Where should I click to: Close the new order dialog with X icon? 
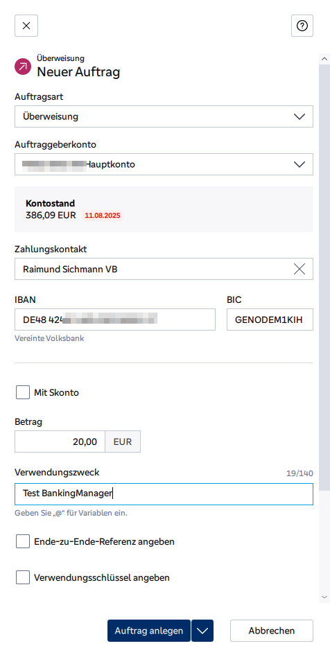tap(26, 26)
